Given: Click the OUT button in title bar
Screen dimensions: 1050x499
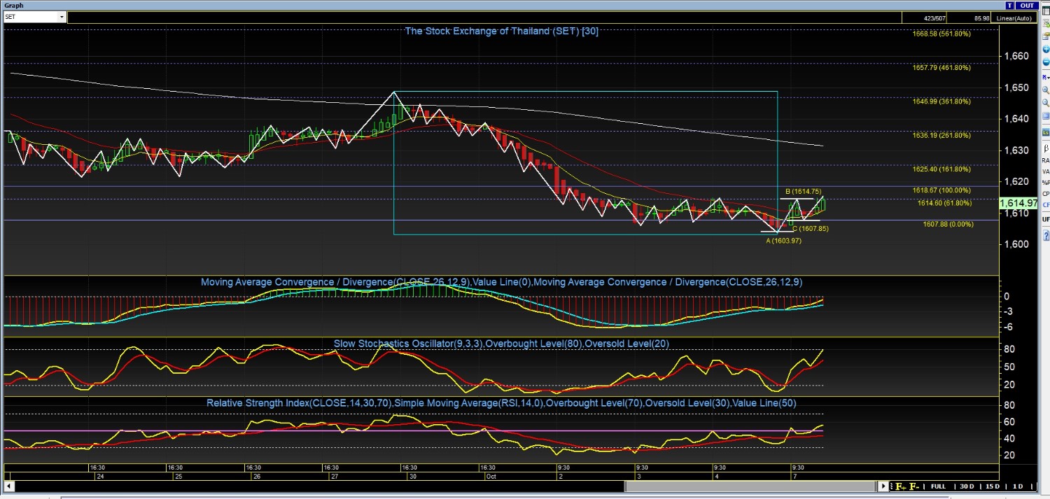Looking at the screenshot, I should 1027,5.
